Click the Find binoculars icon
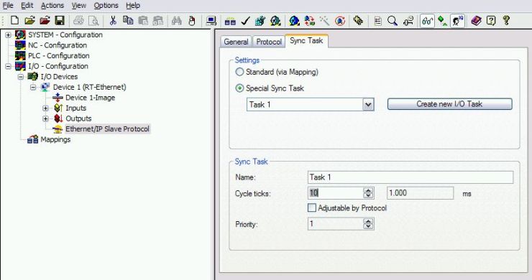Viewport: 532px width, 280px height. pyautogui.click(x=176, y=21)
